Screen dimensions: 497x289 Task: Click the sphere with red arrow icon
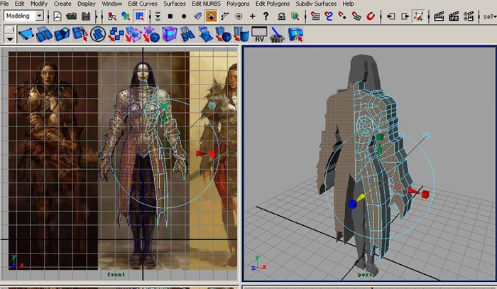coord(152,34)
